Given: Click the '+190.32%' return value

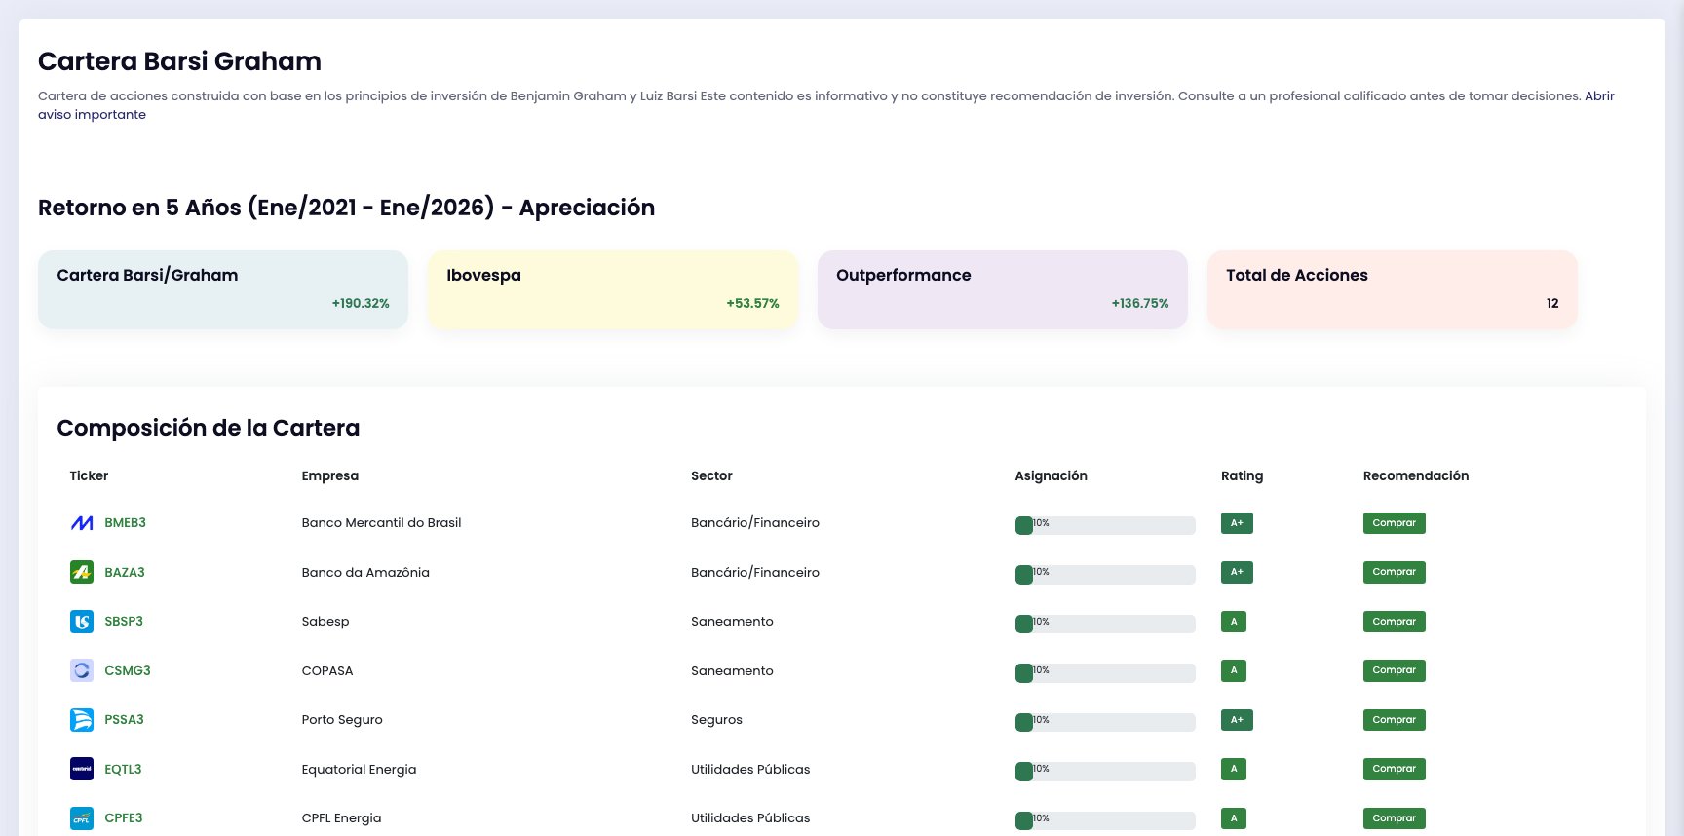Looking at the screenshot, I should coord(361,303).
